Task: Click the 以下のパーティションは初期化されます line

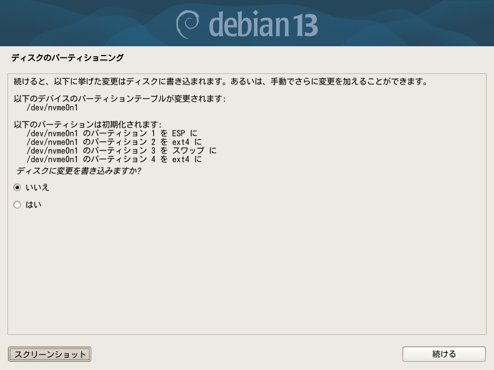Action: [x=87, y=125]
